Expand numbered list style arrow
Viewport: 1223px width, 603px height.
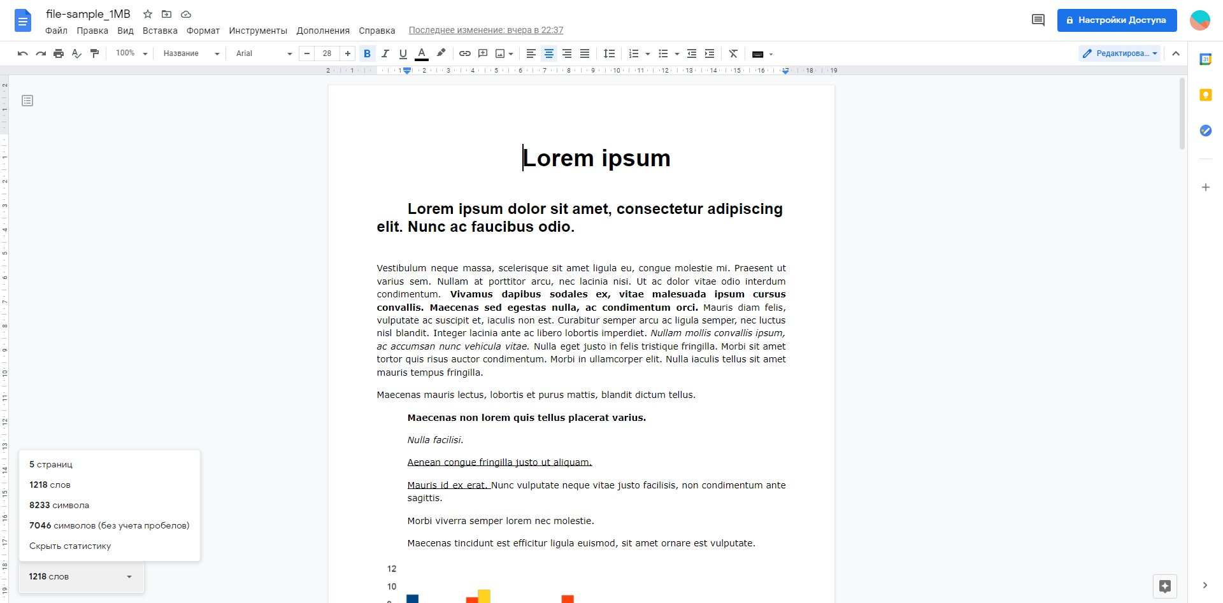click(x=647, y=53)
